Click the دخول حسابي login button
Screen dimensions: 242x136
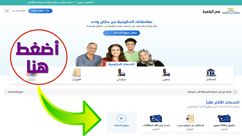(40, 11)
